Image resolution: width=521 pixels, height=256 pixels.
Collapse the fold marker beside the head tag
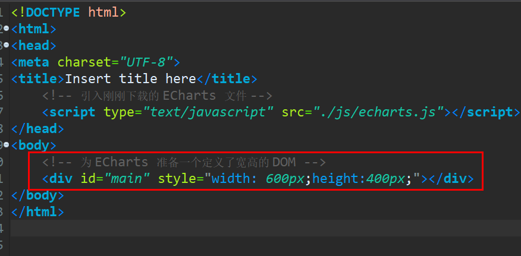(5, 46)
